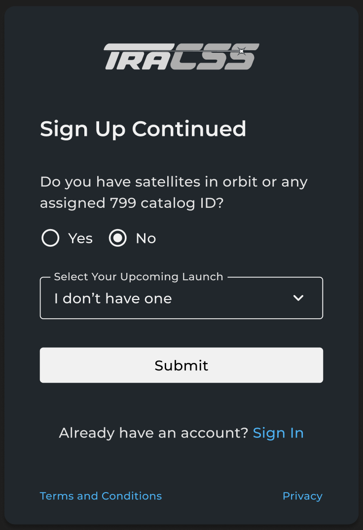Open the Terms and Conditions link
Screen dimensions: 363x530
[101, 496]
